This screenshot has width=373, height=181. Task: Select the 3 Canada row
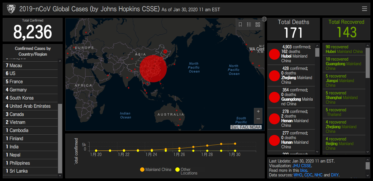coord(30,114)
